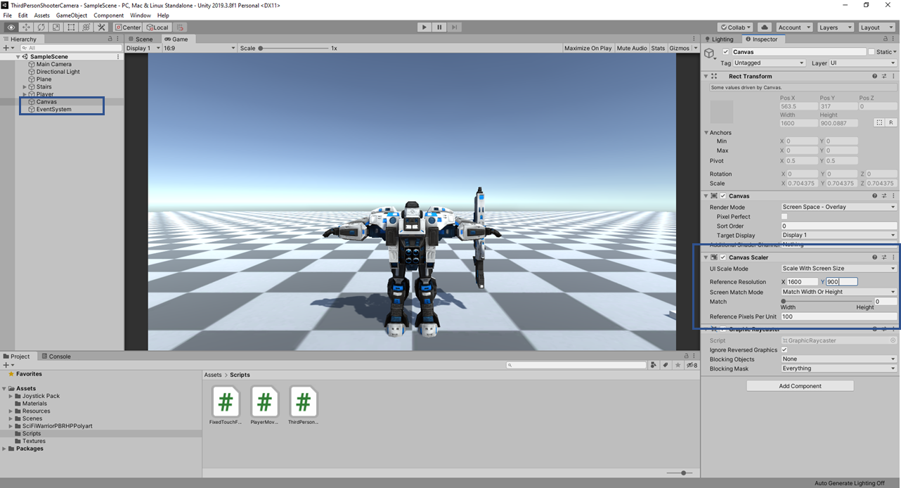Click Project search by label icon

(x=666, y=365)
